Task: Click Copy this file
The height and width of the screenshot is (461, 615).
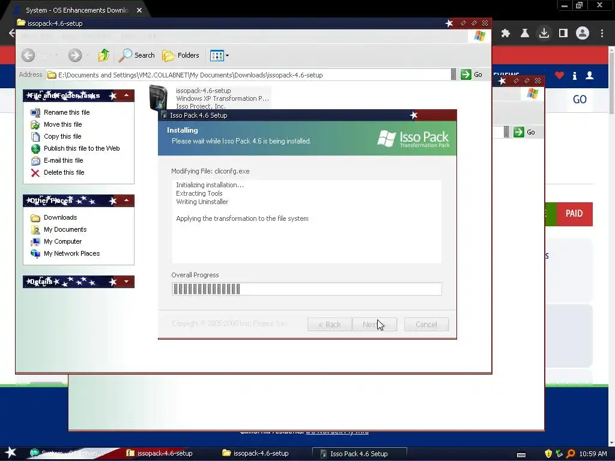Action: (62, 136)
